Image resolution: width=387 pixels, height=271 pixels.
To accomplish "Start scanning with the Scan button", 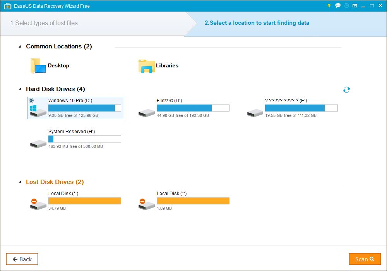I will click(365, 259).
